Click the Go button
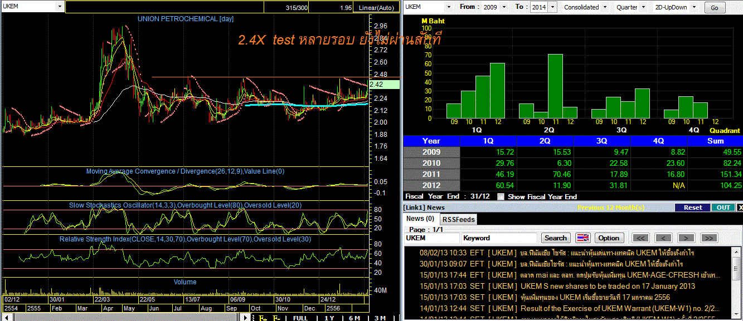743x321 pixels. click(715, 8)
